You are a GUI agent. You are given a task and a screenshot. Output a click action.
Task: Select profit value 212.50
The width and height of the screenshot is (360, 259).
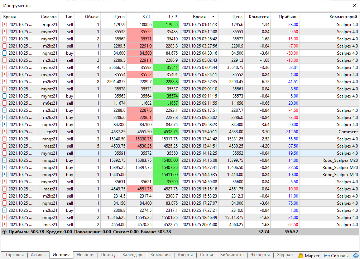click(x=292, y=132)
